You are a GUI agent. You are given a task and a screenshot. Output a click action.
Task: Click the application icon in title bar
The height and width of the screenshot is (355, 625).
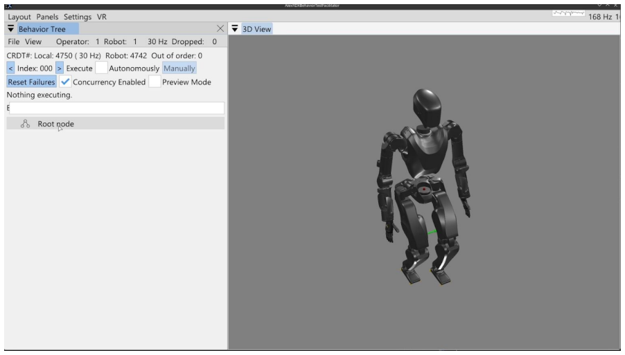[x=8, y=6]
